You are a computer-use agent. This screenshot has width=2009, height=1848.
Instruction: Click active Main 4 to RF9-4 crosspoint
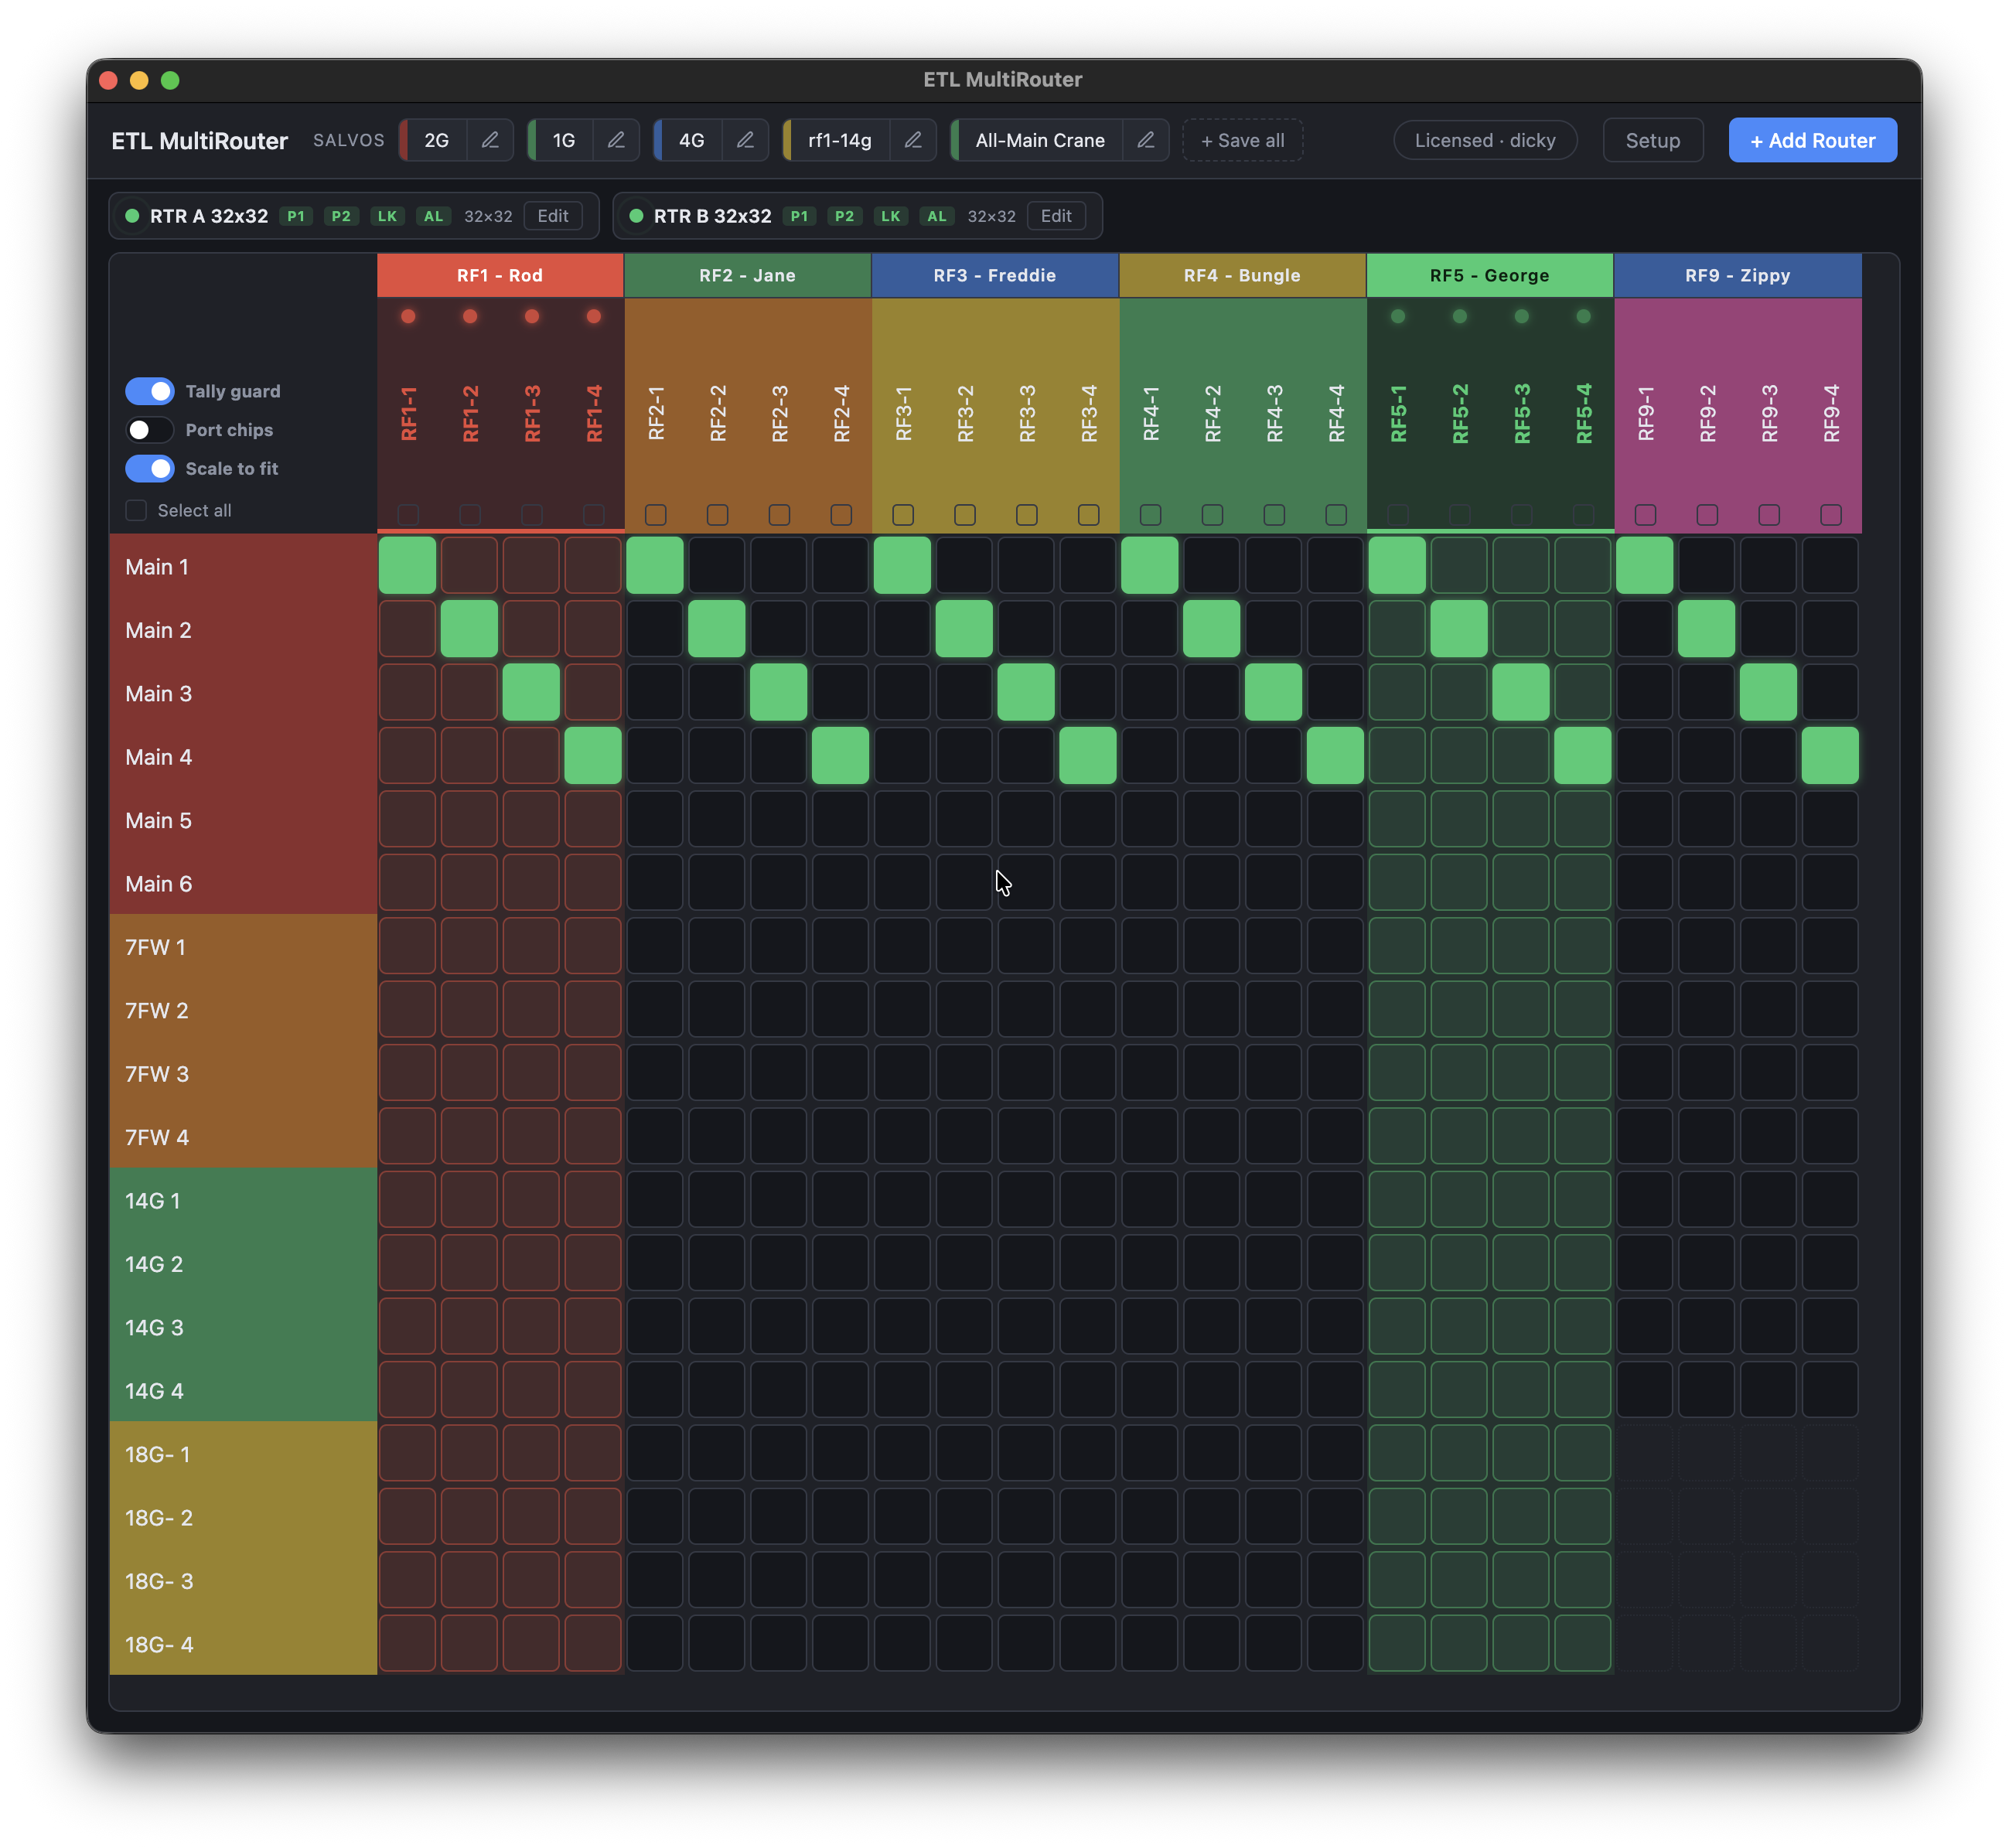1831,756
